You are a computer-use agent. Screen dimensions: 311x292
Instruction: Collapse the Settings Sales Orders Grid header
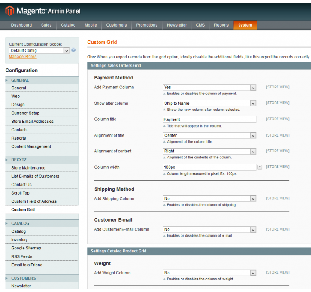(199, 66)
